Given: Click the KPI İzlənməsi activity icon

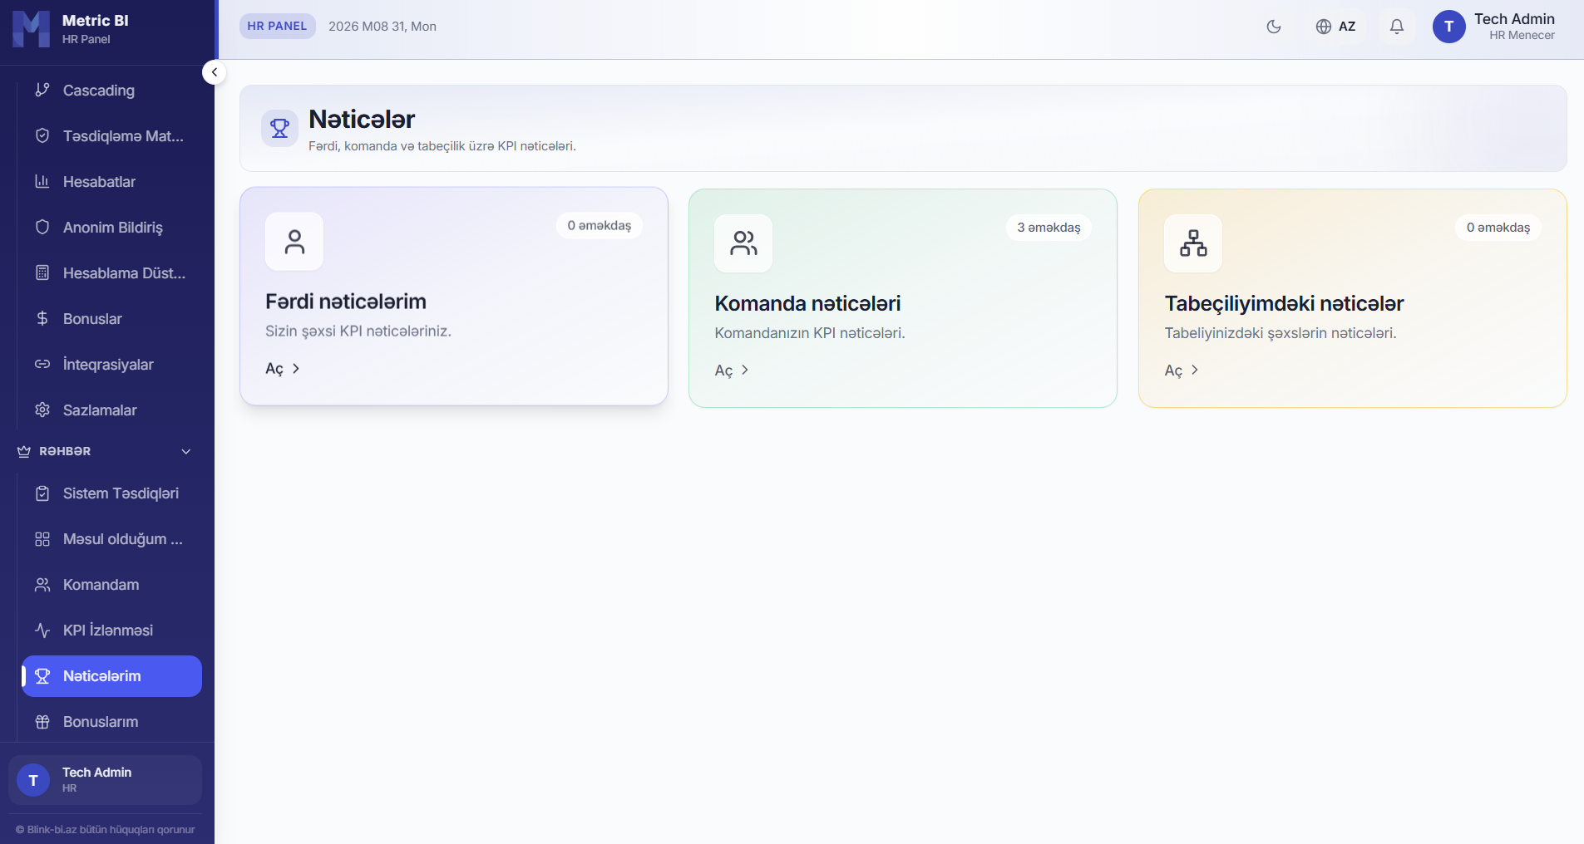Looking at the screenshot, I should click(x=42, y=631).
